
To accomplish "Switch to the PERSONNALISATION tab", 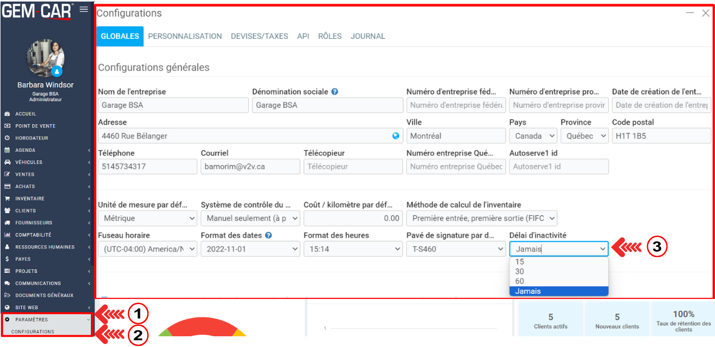I will (185, 36).
